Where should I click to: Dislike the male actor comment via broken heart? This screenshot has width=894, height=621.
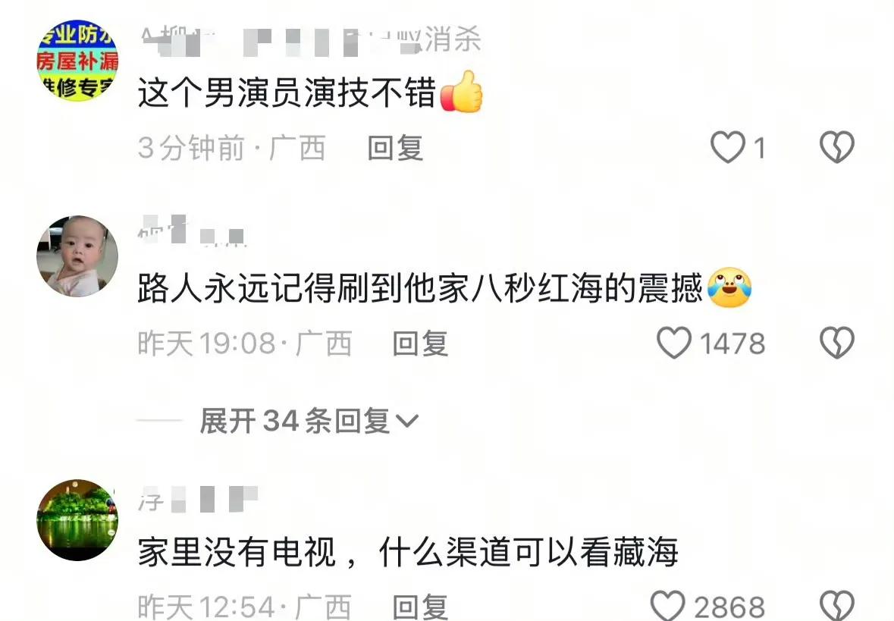click(x=837, y=147)
